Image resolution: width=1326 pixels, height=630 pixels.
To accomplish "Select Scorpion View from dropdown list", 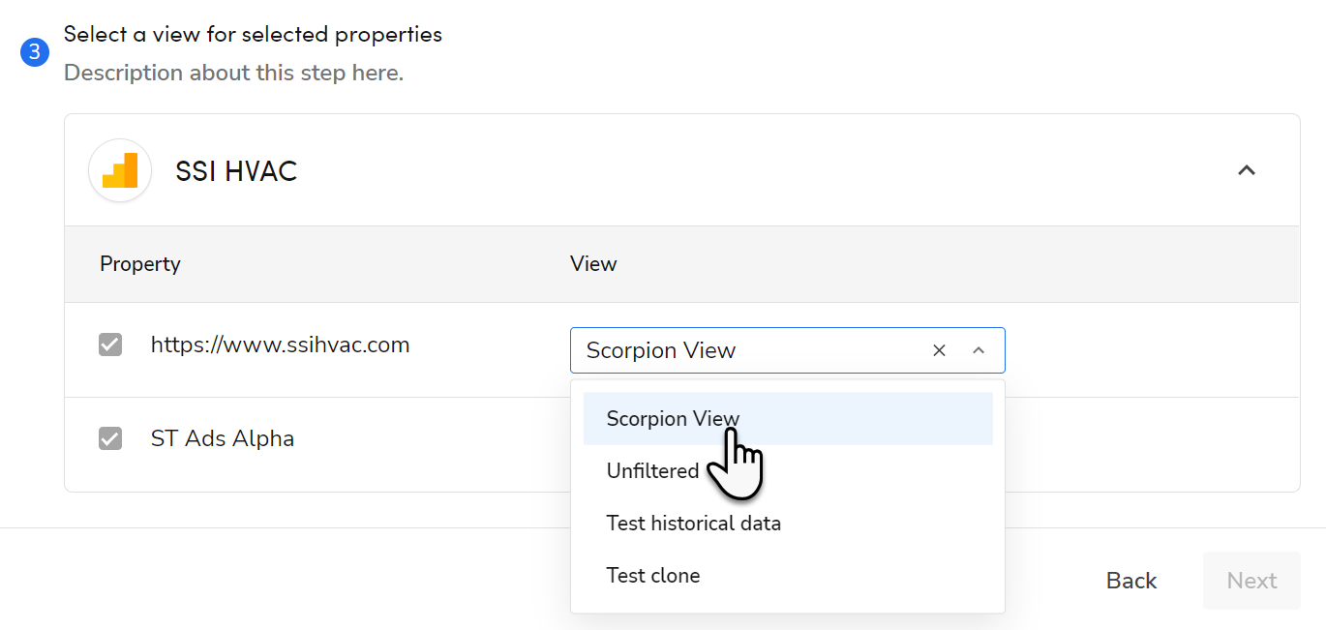I will point(788,418).
